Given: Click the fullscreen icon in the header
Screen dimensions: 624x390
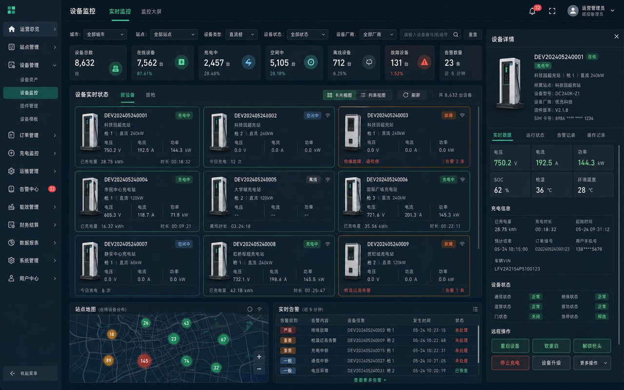Looking at the screenshot, I should point(552,11).
